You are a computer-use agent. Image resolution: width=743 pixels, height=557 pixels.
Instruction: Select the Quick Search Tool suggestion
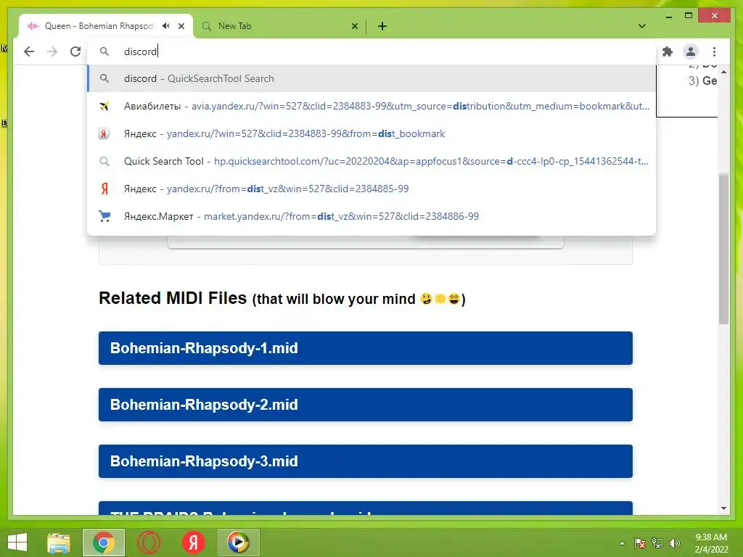tap(372, 161)
